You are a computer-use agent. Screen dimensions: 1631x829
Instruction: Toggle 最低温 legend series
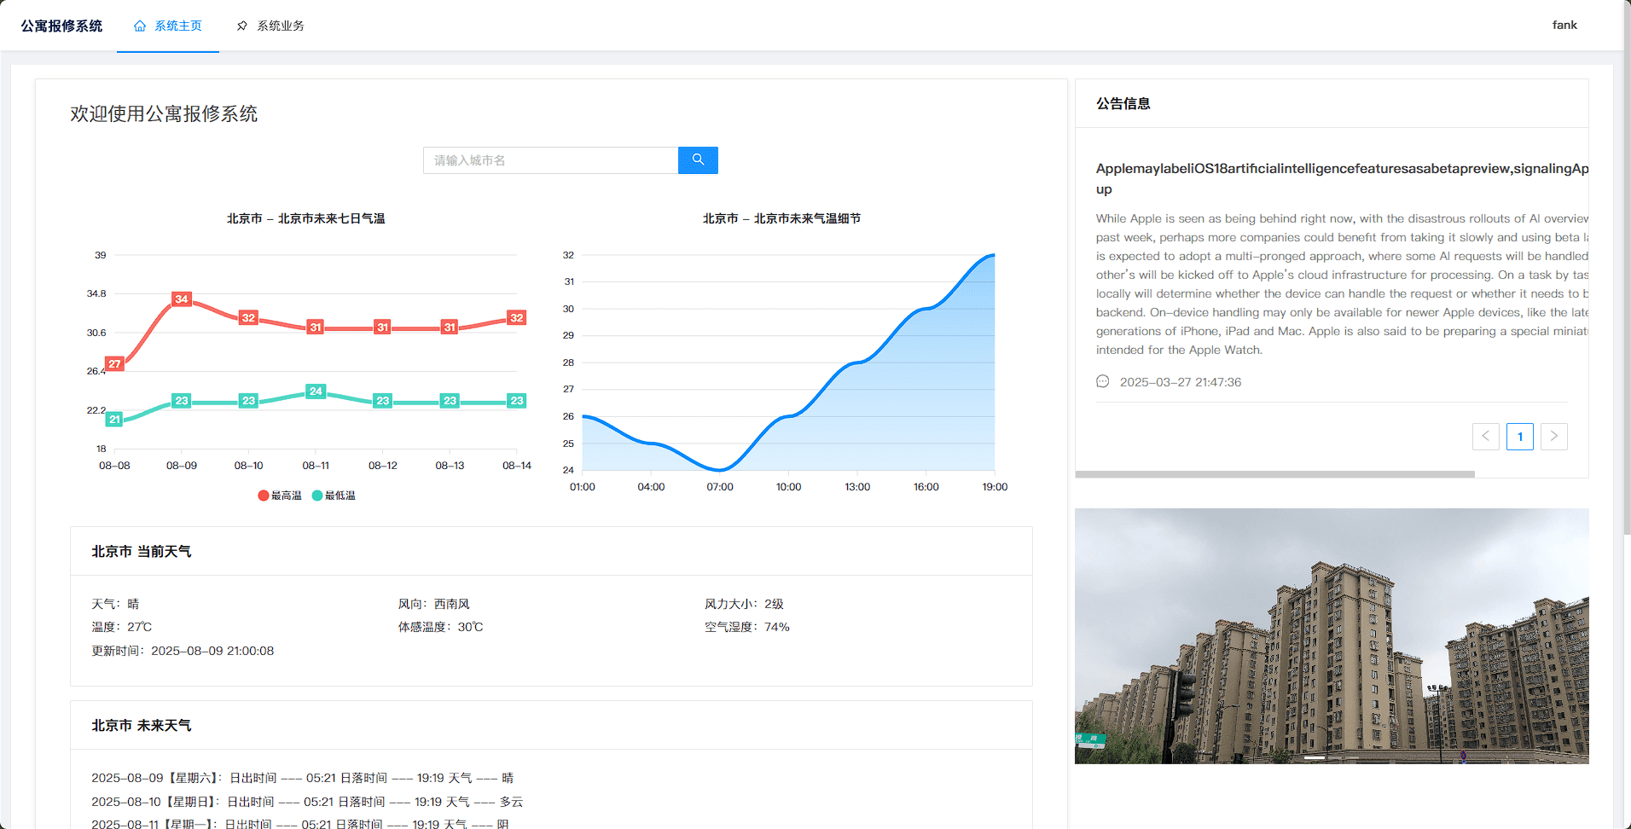334,496
